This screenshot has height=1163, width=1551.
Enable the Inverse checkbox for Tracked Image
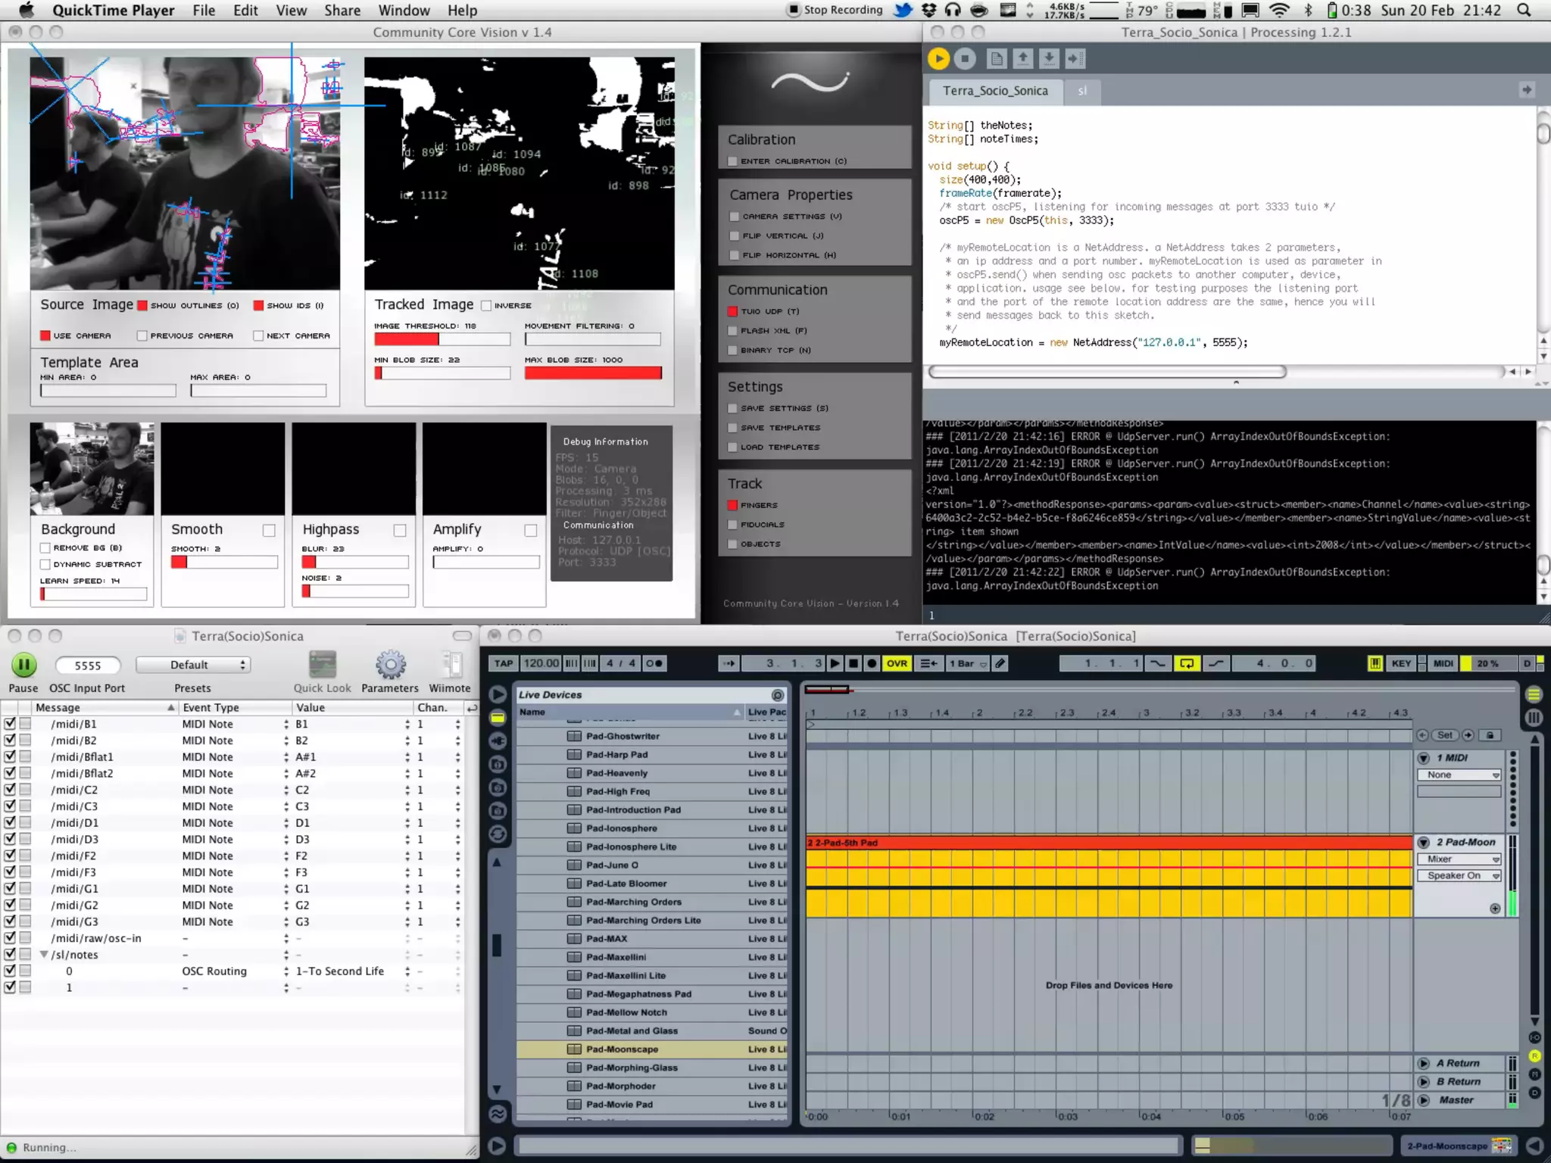(x=487, y=306)
